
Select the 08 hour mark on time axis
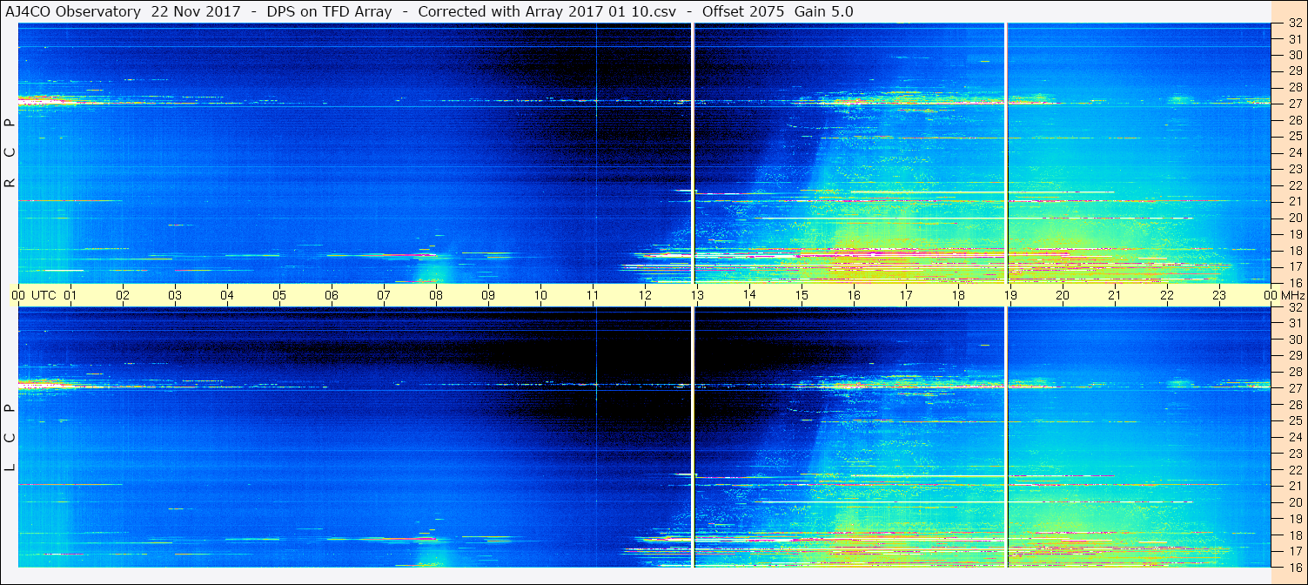click(x=436, y=295)
